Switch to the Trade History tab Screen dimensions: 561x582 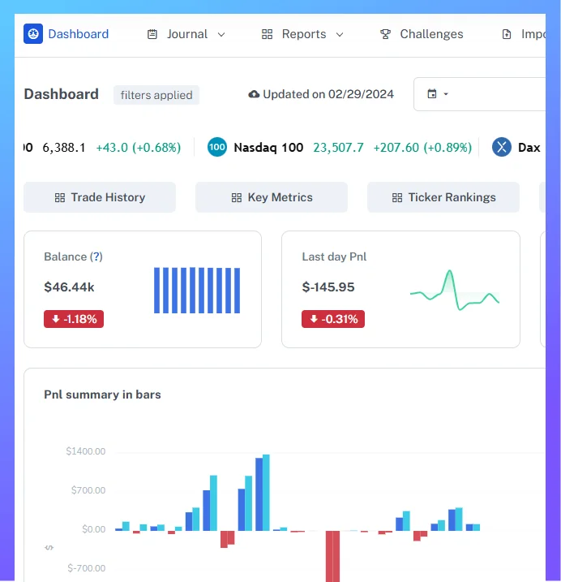click(x=100, y=197)
